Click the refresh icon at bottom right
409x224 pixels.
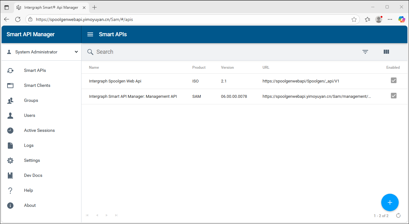(x=398, y=215)
